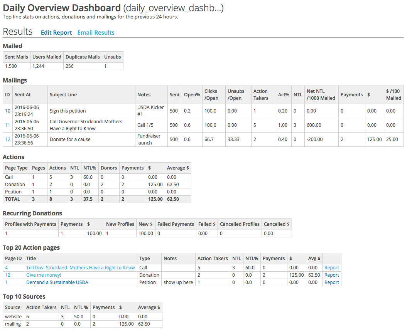
Task: Open mailing ID 12 details
Action: tap(7, 139)
